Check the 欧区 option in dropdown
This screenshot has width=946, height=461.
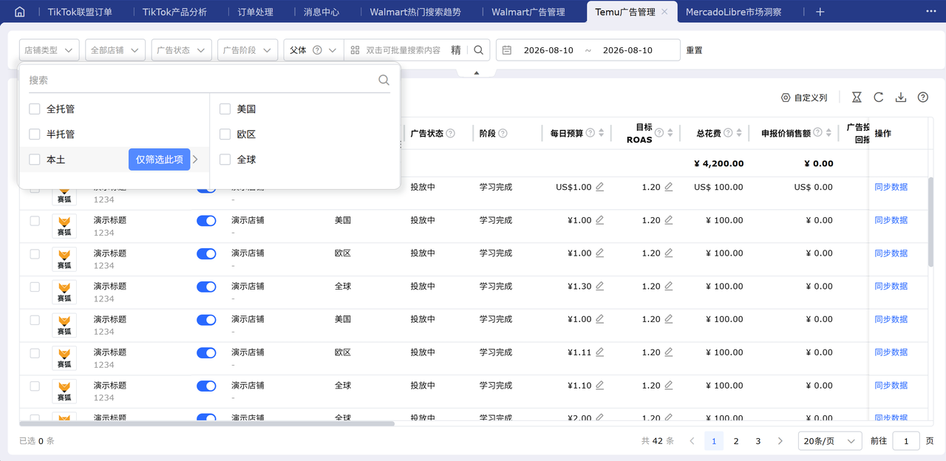tap(225, 134)
